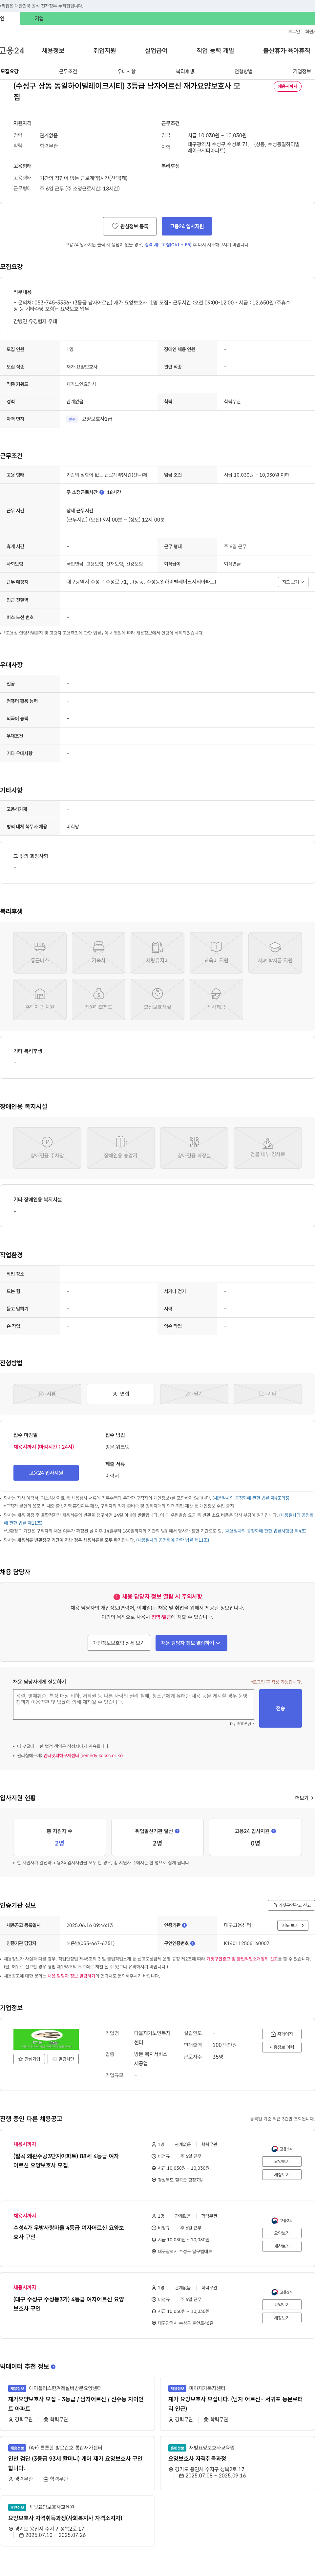Click the 장애인용 주차장 facility icon
Screen dimensions: 315x2576
click(x=47, y=1148)
